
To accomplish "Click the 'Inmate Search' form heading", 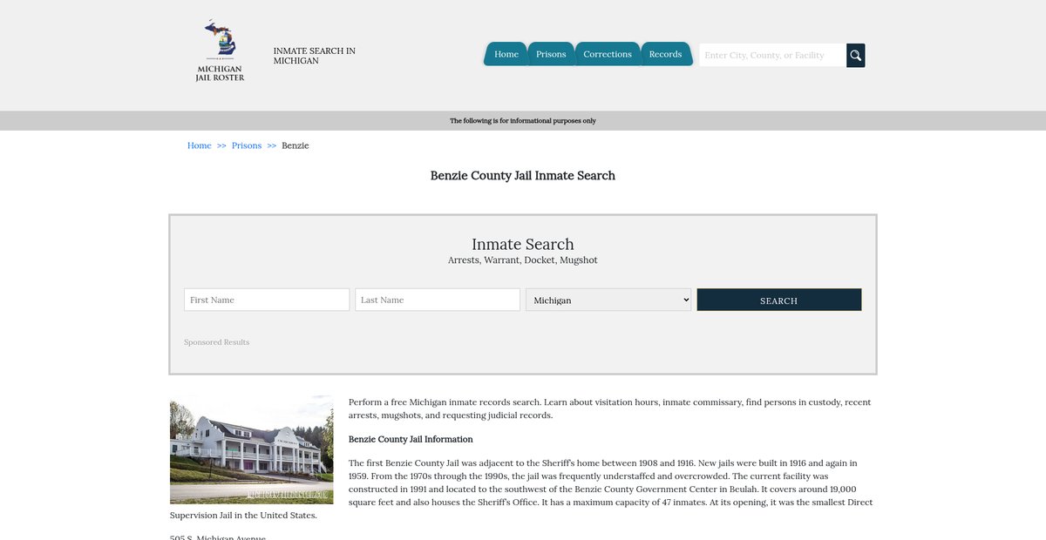I will (x=523, y=244).
